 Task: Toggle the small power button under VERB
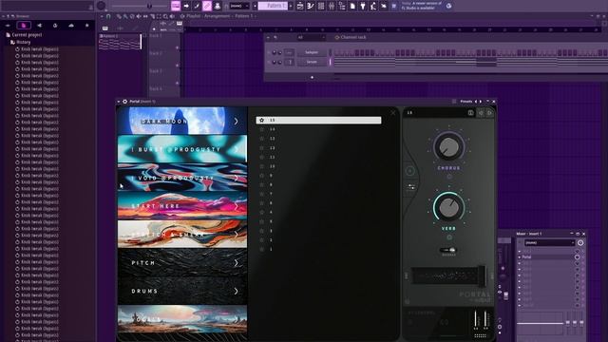point(449,237)
